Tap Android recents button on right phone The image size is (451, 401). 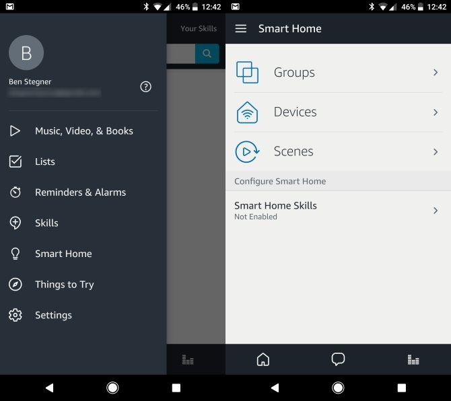click(402, 388)
